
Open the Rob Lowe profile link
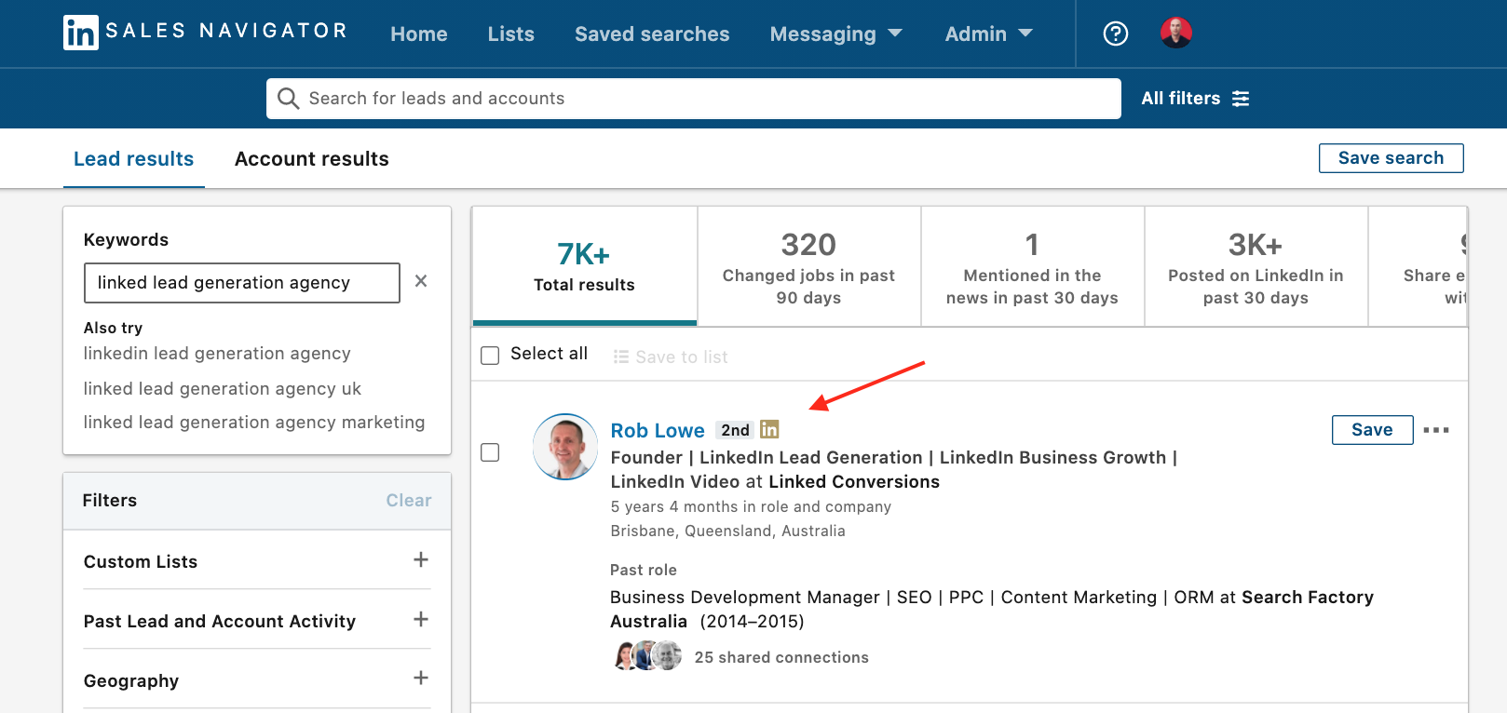coord(658,430)
